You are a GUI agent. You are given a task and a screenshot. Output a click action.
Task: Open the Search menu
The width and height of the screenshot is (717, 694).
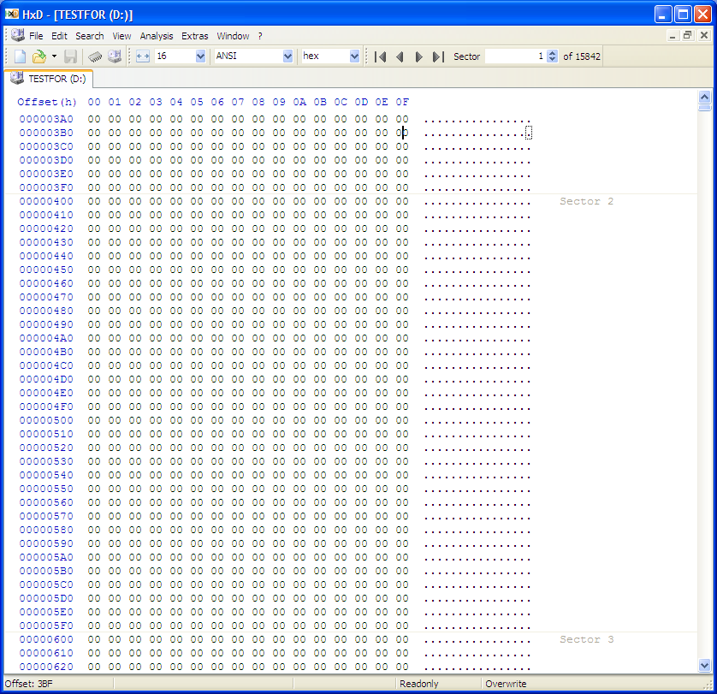pos(90,36)
